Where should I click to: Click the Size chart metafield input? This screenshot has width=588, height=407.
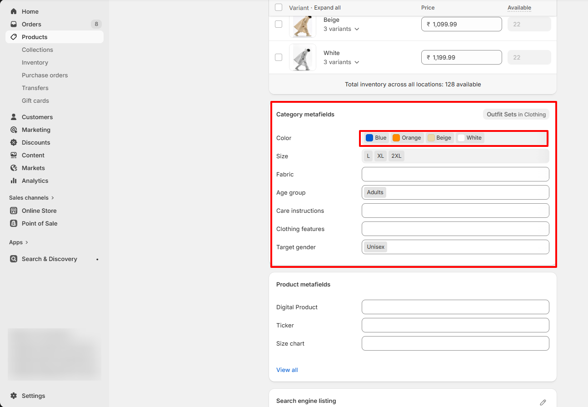[455, 343]
